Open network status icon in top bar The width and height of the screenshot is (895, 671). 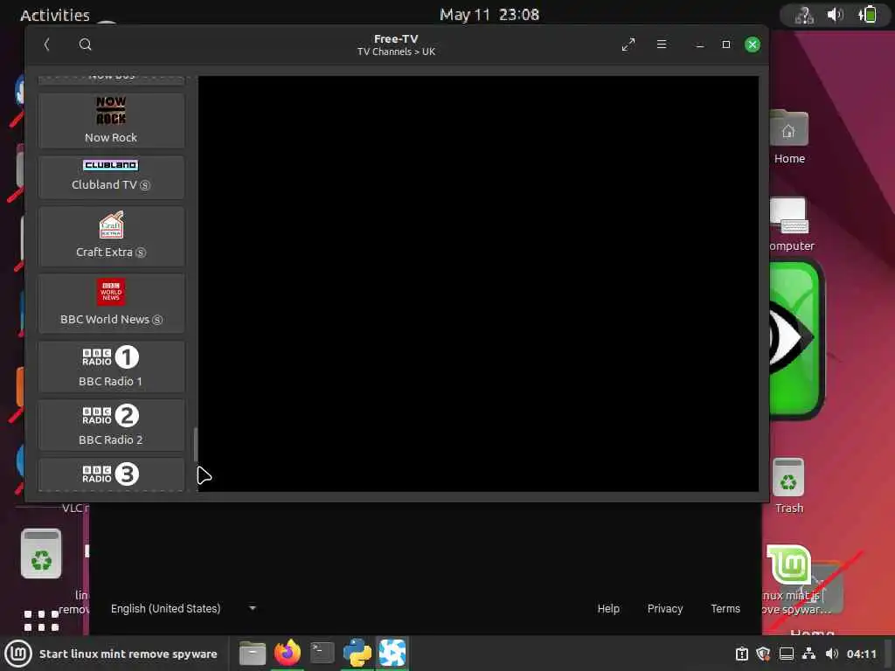(x=804, y=15)
